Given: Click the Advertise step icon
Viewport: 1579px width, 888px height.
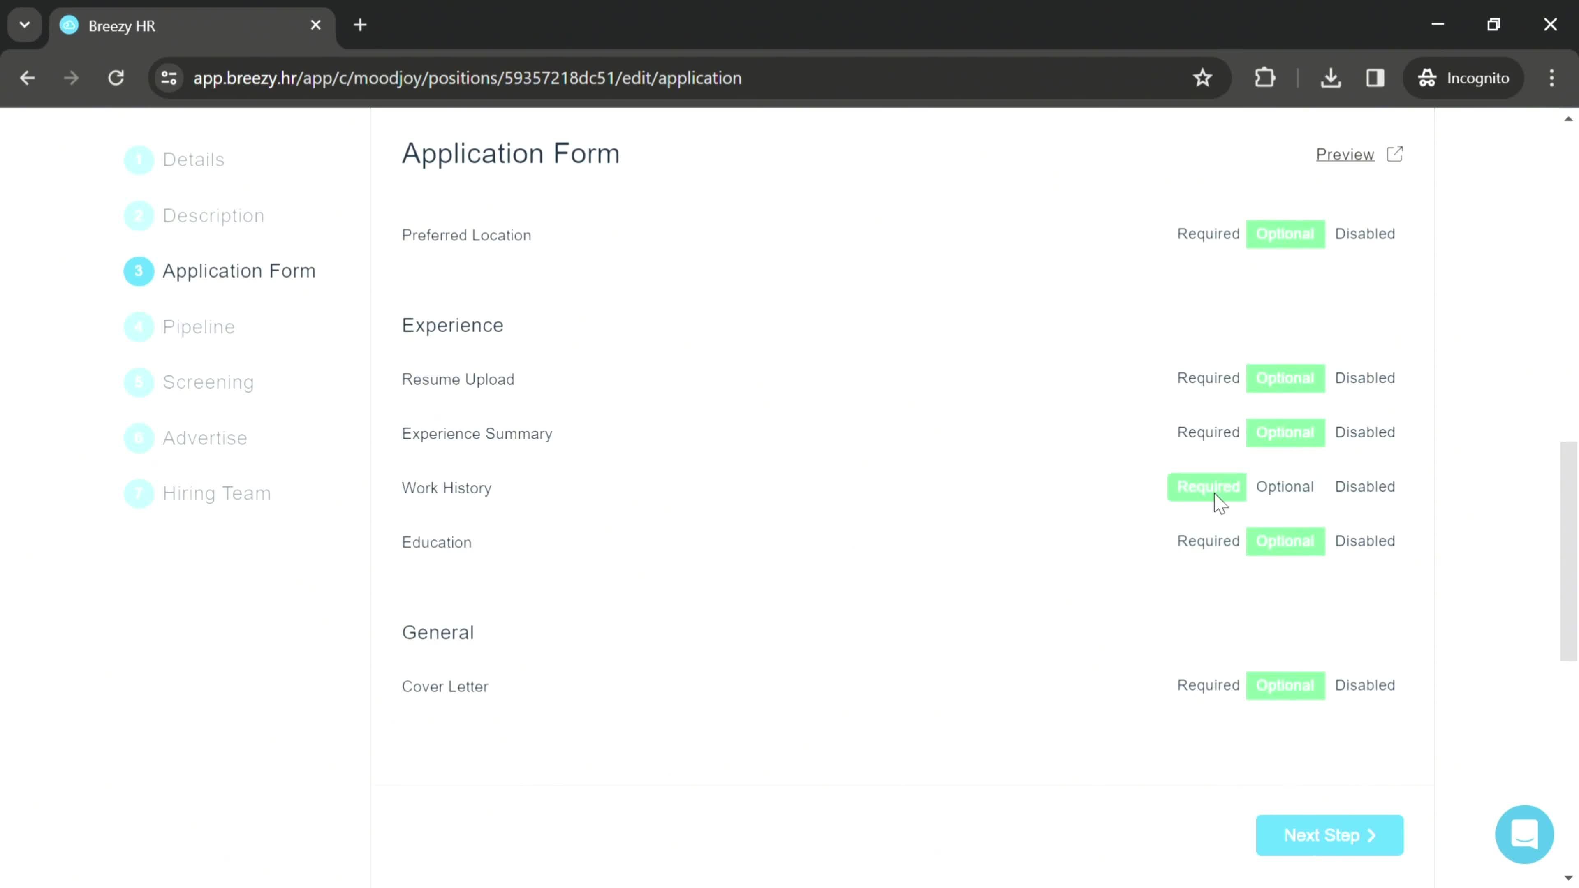Looking at the screenshot, I should tap(139, 438).
